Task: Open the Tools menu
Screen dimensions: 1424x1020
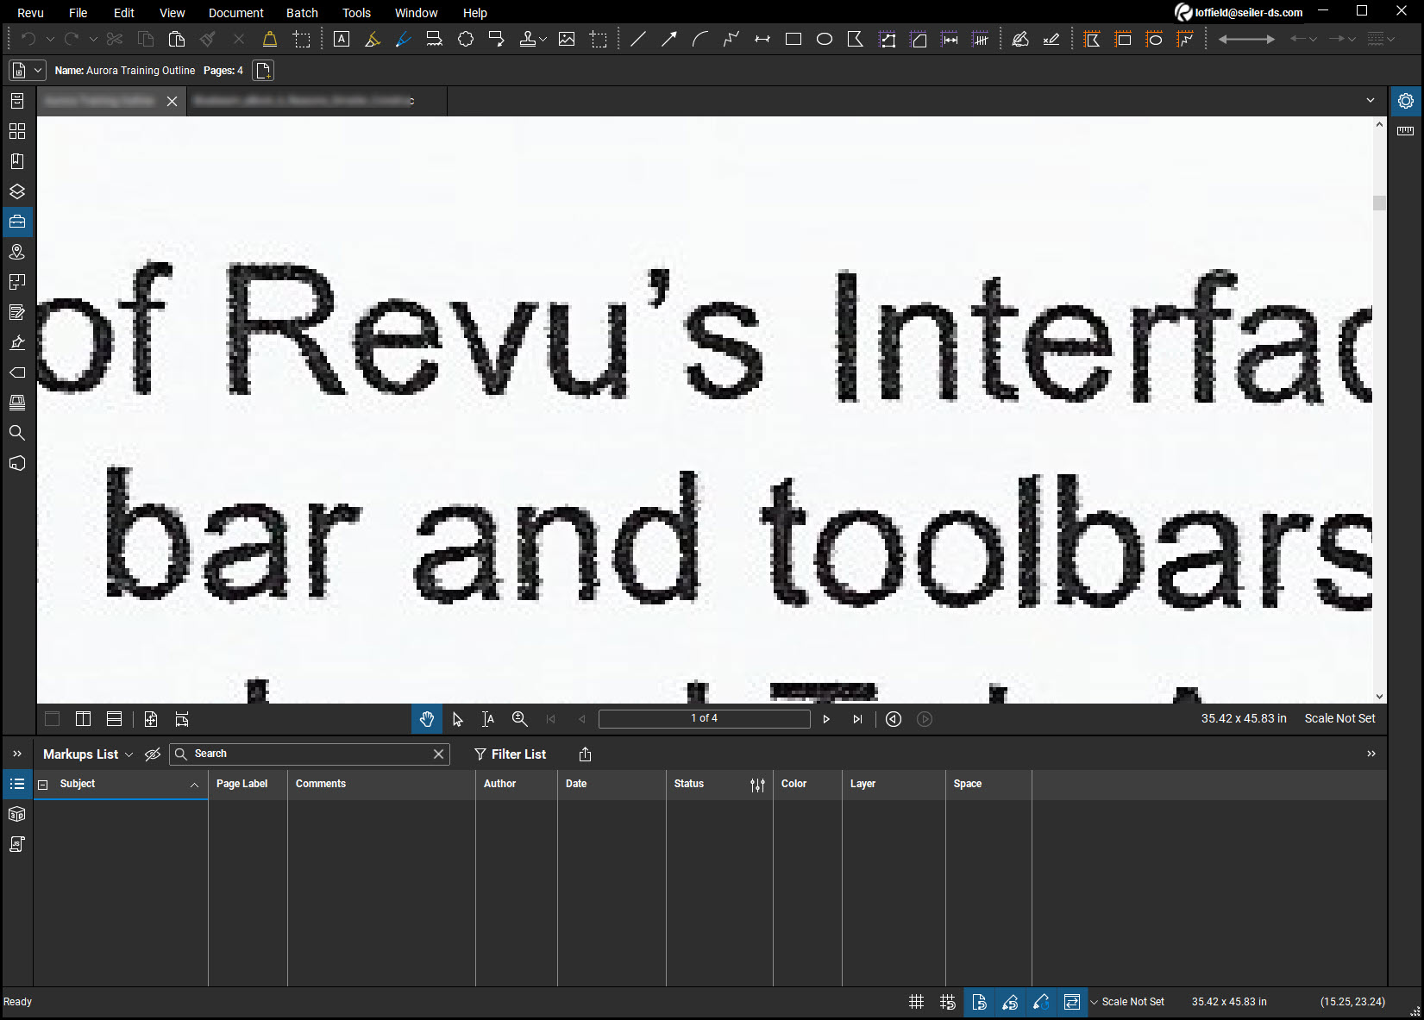Action: click(356, 13)
